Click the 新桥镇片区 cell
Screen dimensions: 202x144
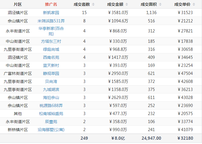pos(18,130)
